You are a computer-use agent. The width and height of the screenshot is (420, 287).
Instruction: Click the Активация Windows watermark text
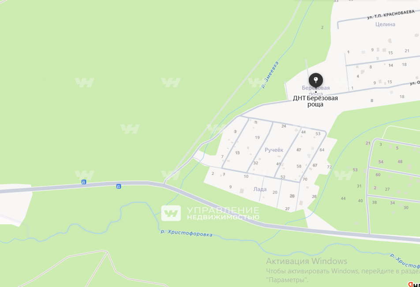click(307, 261)
